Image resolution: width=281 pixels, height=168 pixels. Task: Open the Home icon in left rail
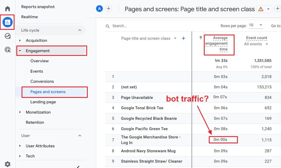coord(8,8)
